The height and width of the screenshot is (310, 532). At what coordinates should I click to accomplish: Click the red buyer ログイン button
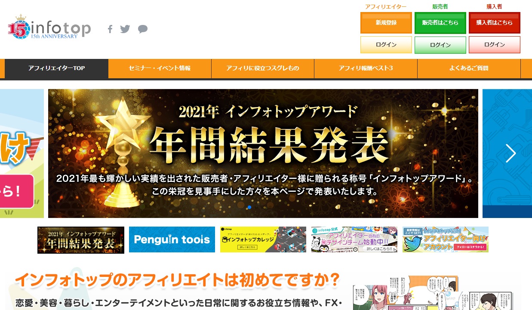click(495, 45)
